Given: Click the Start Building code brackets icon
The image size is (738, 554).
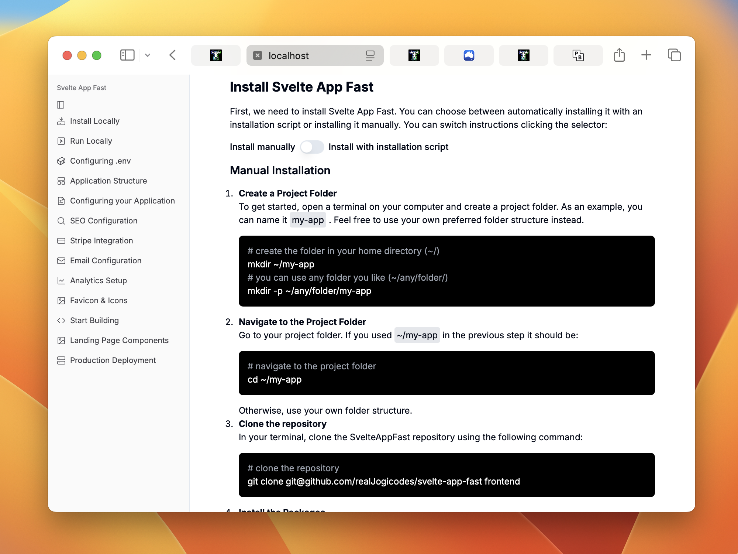Looking at the screenshot, I should [x=61, y=321].
